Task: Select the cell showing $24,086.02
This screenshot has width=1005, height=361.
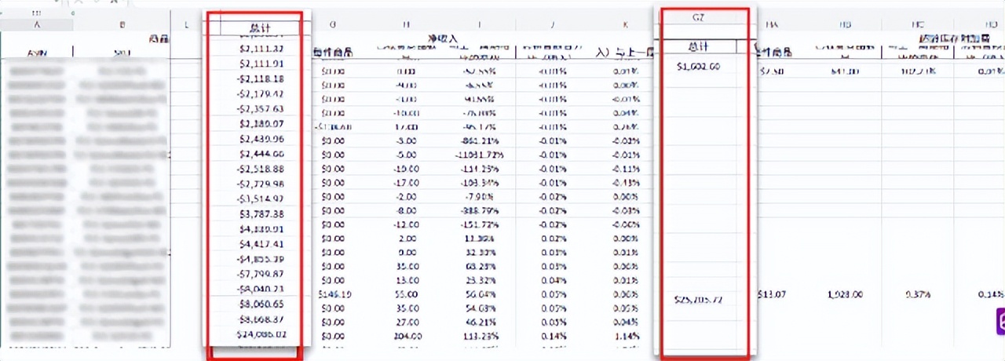Action: coord(260,334)
